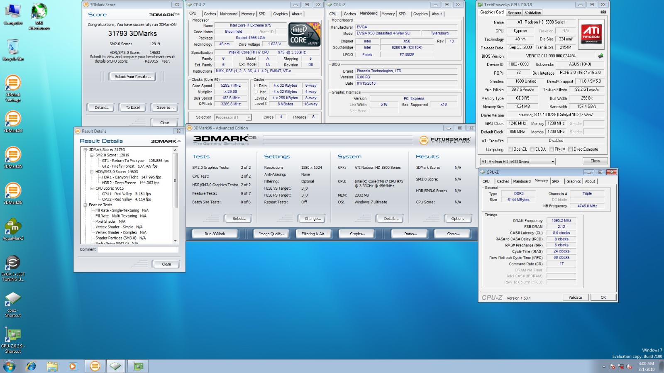Image resolution: width=664 pixels, height=373 pixels.
Task: Click the Game... button in 3DMark06
Action: click(453, 234)
